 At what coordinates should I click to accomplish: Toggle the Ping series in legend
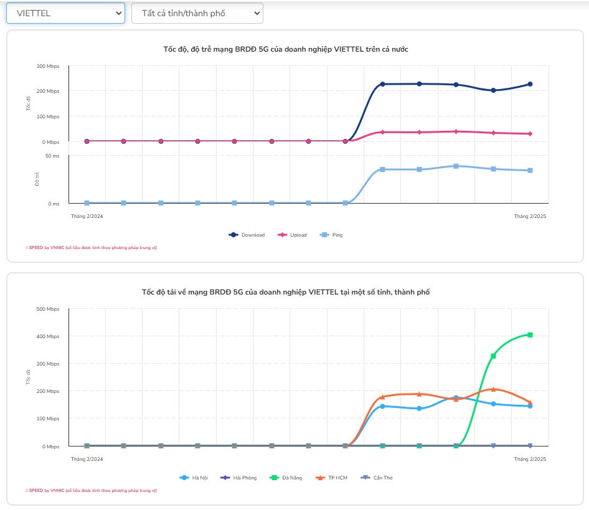[331, 235]
